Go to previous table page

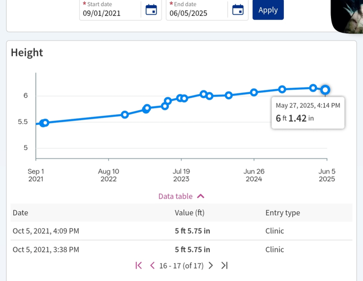point(152,265)
